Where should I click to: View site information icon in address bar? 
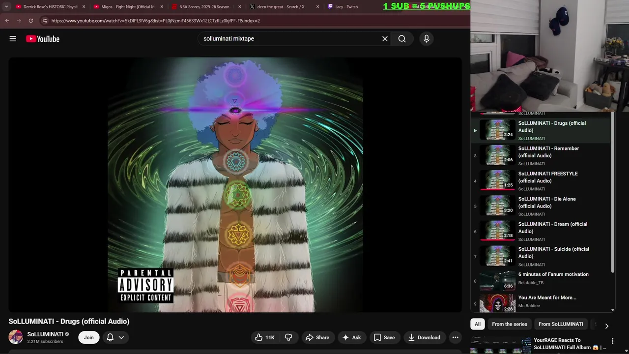tap(45, 21)
